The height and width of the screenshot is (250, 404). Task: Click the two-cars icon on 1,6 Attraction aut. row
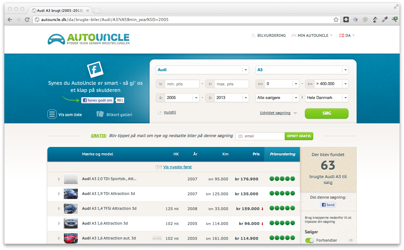click(x=157, y=238)
